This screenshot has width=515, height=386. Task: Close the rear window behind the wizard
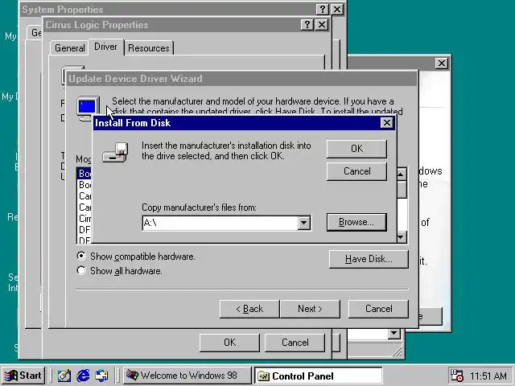pos(442,63)
